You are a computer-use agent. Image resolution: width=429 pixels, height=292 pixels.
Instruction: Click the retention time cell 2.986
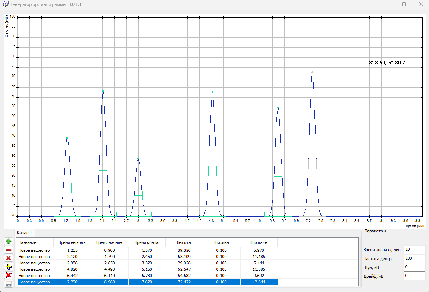click(x=72, y=263)
